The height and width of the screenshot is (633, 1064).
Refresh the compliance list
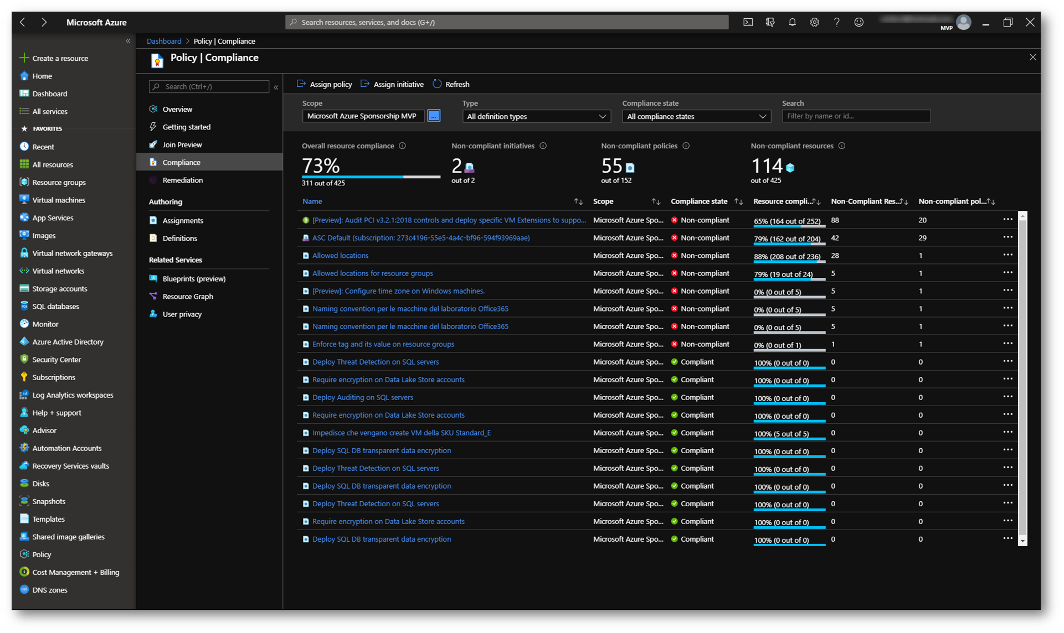click(451, 84)
